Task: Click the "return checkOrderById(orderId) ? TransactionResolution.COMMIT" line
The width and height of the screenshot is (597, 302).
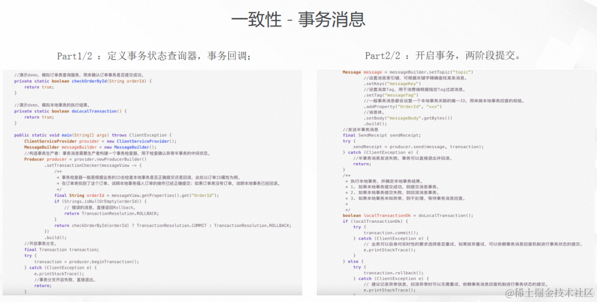Action: point(172,226)
